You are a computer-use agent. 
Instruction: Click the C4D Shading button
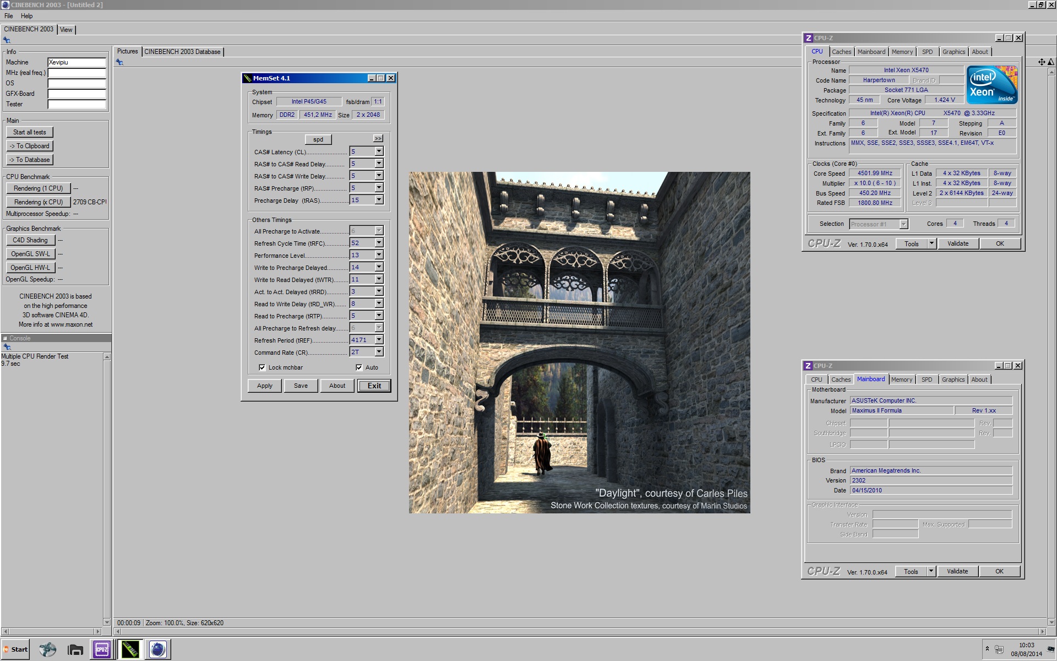click(30, 240)
